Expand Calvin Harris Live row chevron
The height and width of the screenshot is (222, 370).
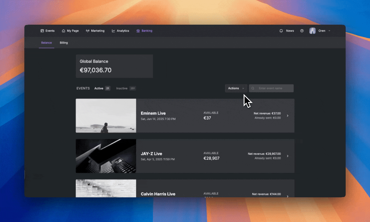coord(288,195)
